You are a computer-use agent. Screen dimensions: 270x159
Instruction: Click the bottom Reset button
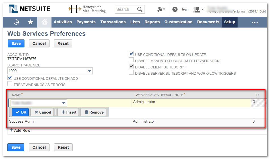[63, 147]
